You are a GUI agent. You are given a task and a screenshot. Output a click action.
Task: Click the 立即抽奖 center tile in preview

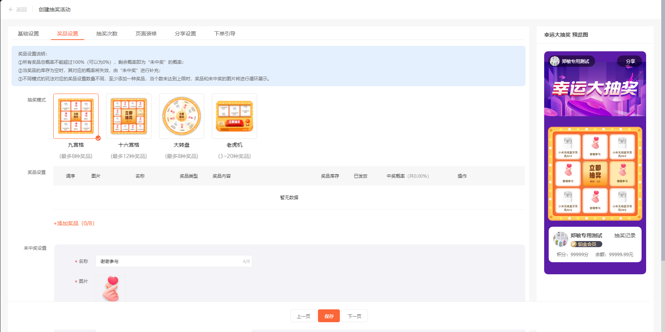[595, 174]
